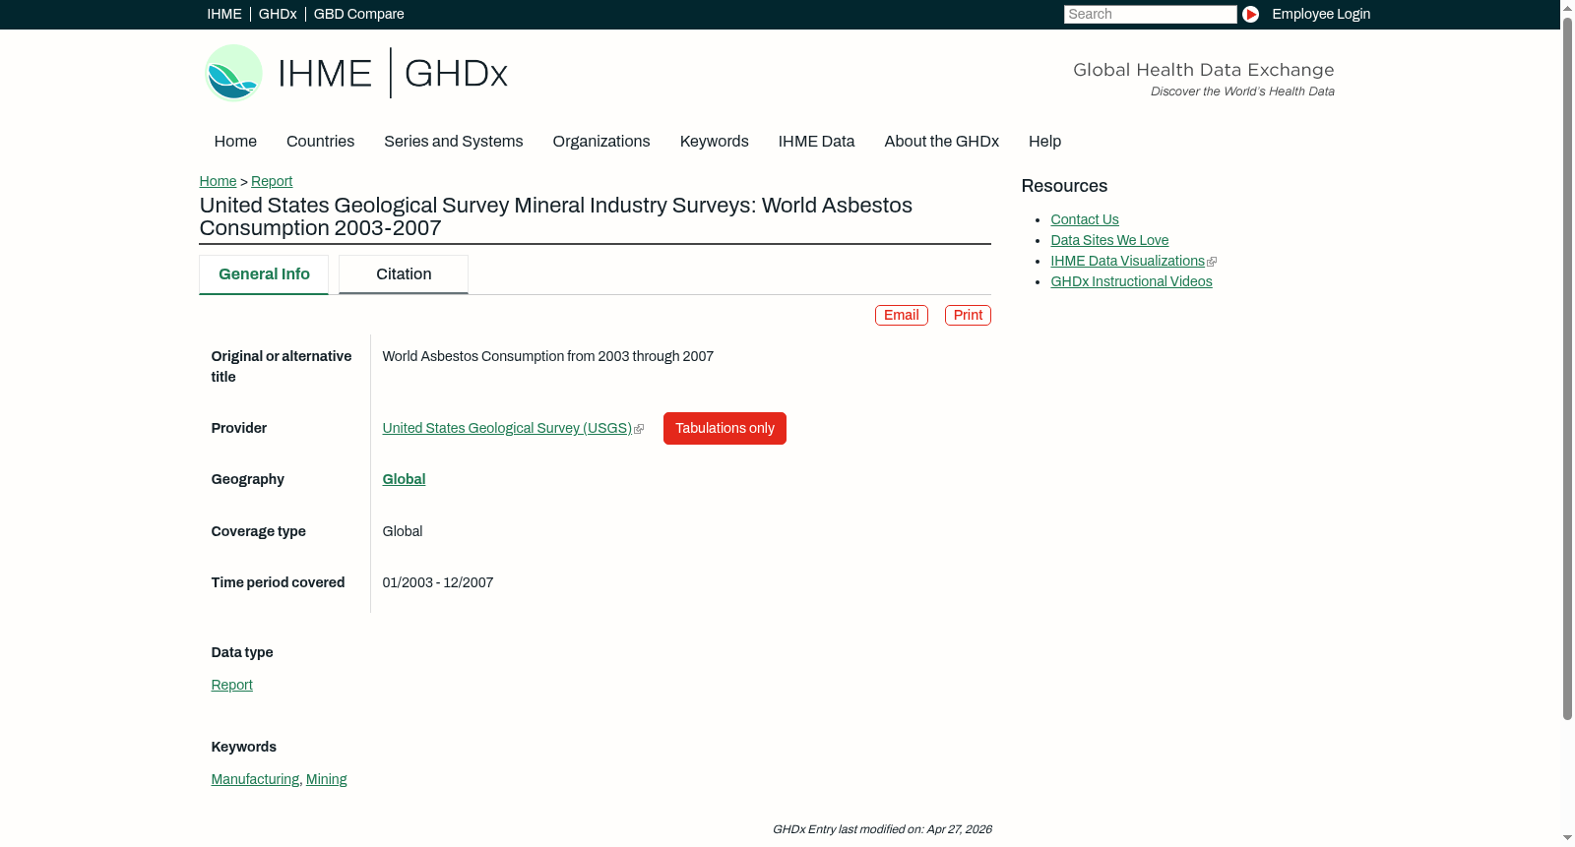This screenshot has height=847, width=1575.
Task: Click the 'Keywords' section heading in the page body
Action: pyautogui.click(x=244, y=747)
